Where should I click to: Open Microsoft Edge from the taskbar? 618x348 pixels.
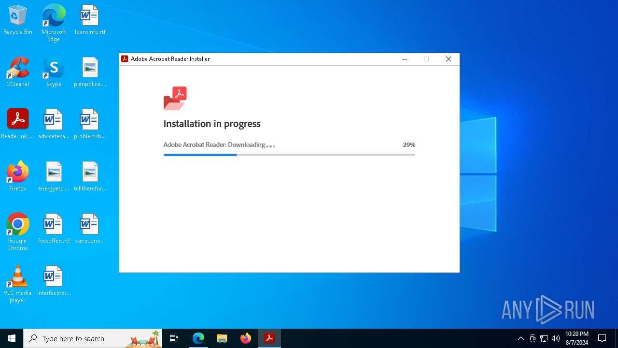(x=198, y=338)
